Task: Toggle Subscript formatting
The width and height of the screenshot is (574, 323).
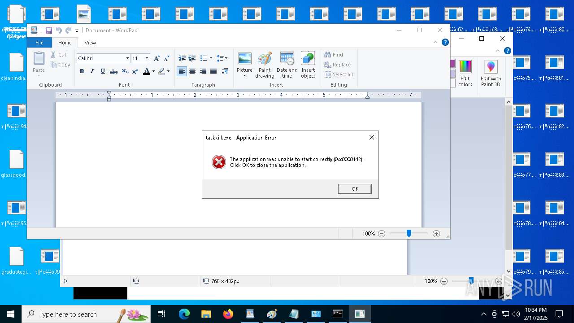Action: pyautogui.click(x=125, y=71)
